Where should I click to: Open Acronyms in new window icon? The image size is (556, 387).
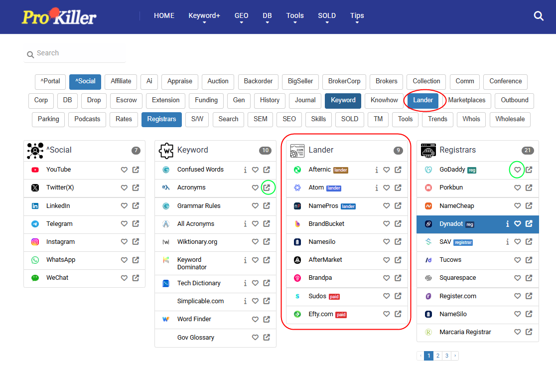(x=267, y=188)
